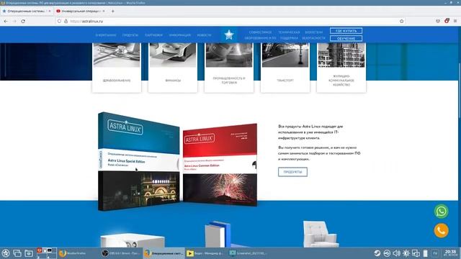The width and height of the screenshot is (461, 259).
Task: Go back with the browser back arrow
Action: 6,21
